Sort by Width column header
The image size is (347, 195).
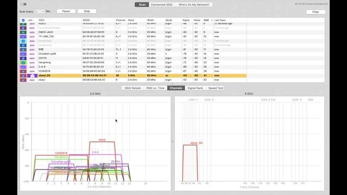pos(151,20)
